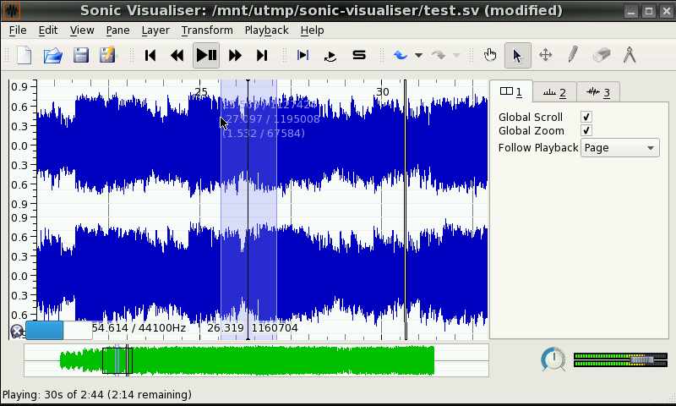The height and width of the screenshot is (406, 676).
Task: Open the Help menu
Action: [x=312, y=30]
